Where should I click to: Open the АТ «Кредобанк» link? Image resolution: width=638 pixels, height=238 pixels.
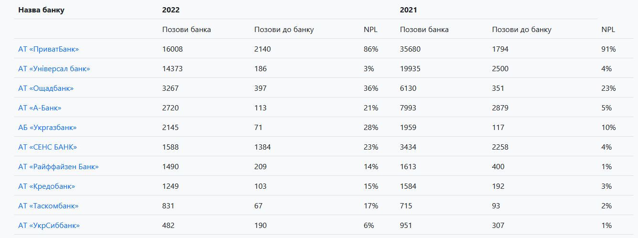[x=46, y=186]
